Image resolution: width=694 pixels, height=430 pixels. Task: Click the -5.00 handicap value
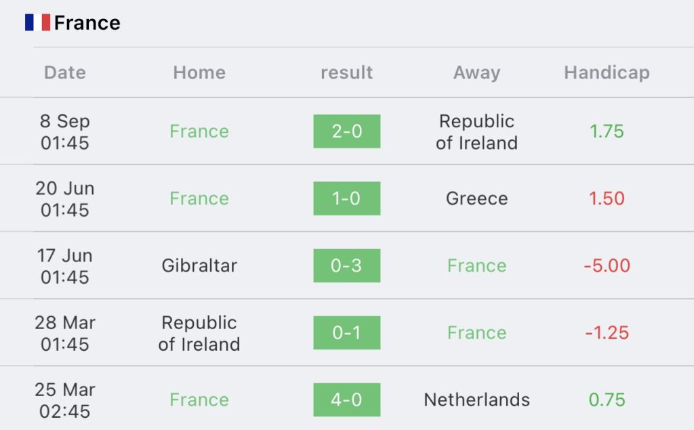[x=607, y=265]
